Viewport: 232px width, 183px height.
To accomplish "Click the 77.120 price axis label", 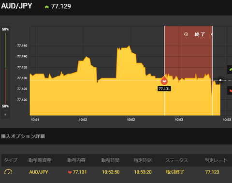I will point(22,100).
